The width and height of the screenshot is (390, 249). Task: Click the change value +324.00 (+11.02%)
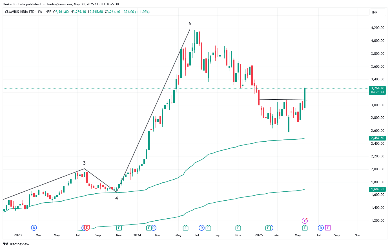point(136,12)
